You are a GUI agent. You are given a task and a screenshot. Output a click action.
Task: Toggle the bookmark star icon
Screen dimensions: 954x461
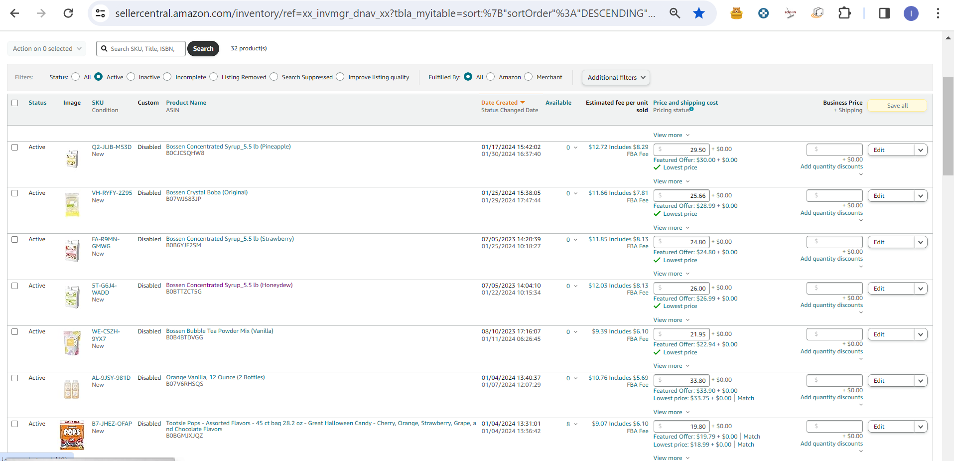(x=699, y=13)
